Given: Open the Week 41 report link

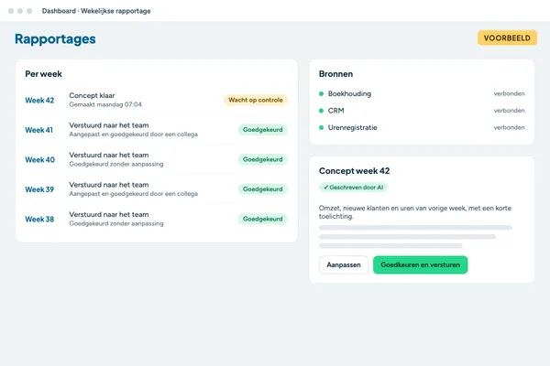Looking at the screenshot, I should [x=38, y=130].
